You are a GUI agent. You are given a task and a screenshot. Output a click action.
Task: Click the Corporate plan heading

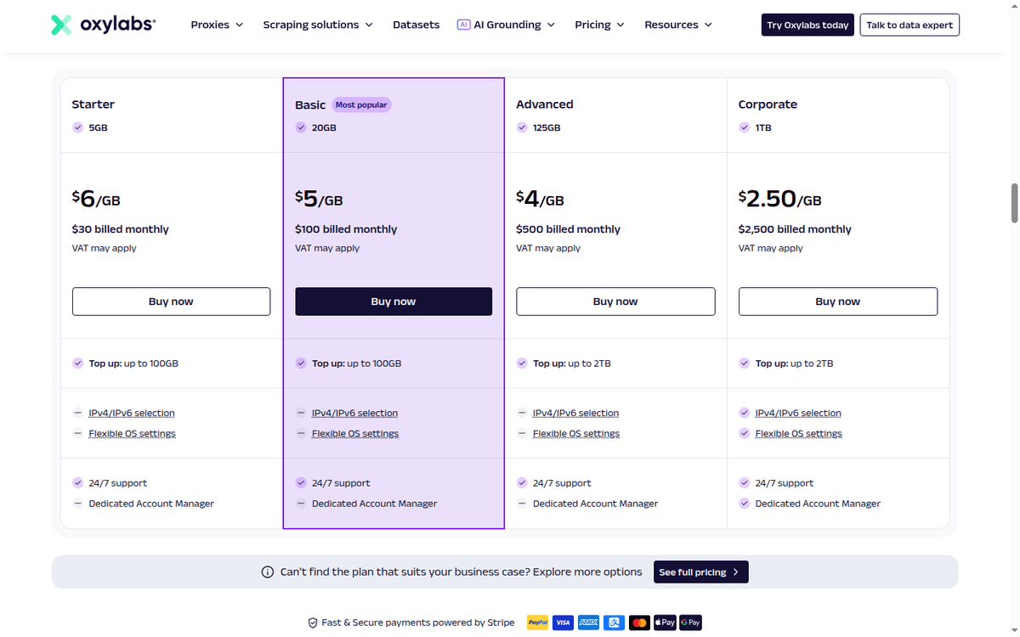tap(768, 104)
